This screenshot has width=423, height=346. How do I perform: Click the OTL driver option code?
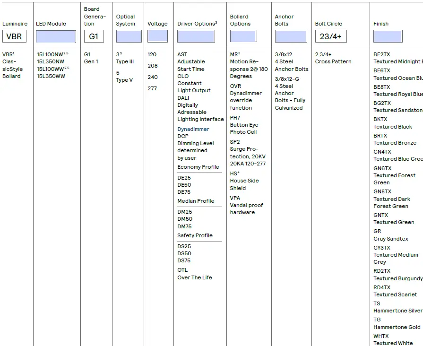[182, 270]
